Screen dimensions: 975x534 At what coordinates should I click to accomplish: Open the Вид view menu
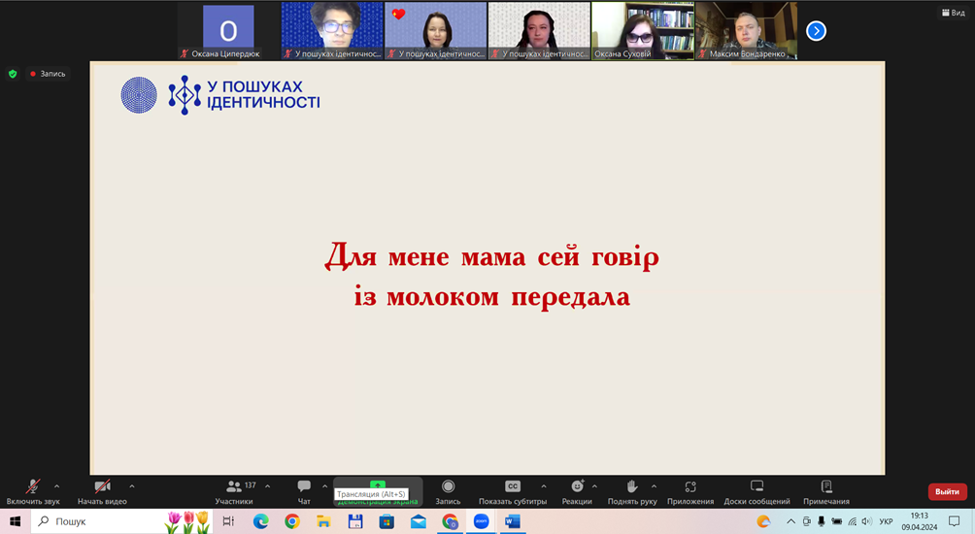coord(951,13)
